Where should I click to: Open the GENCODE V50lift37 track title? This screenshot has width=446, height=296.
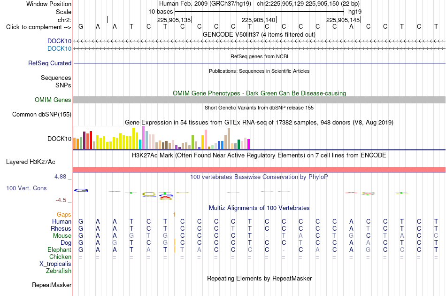point(259,34)
